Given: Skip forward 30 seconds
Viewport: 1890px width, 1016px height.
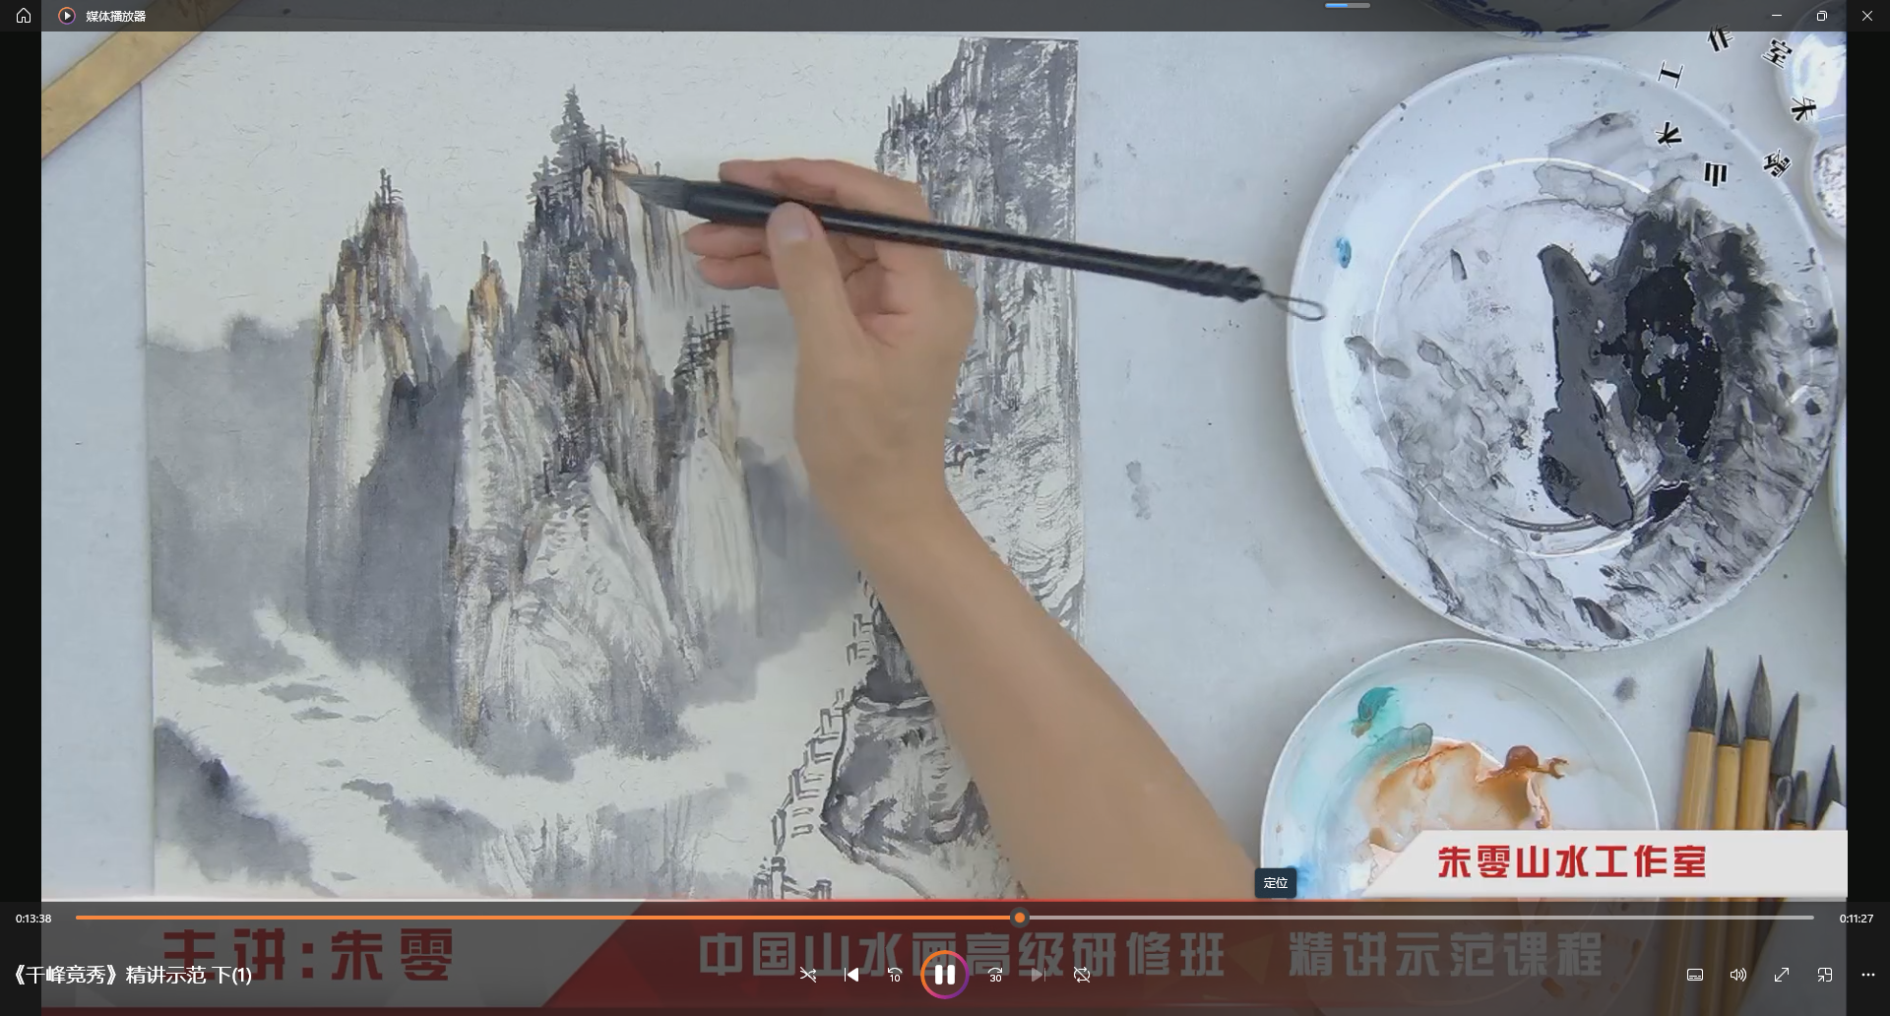Looking at the screenshot, I should pyautogui.click(x=995, y=975).
